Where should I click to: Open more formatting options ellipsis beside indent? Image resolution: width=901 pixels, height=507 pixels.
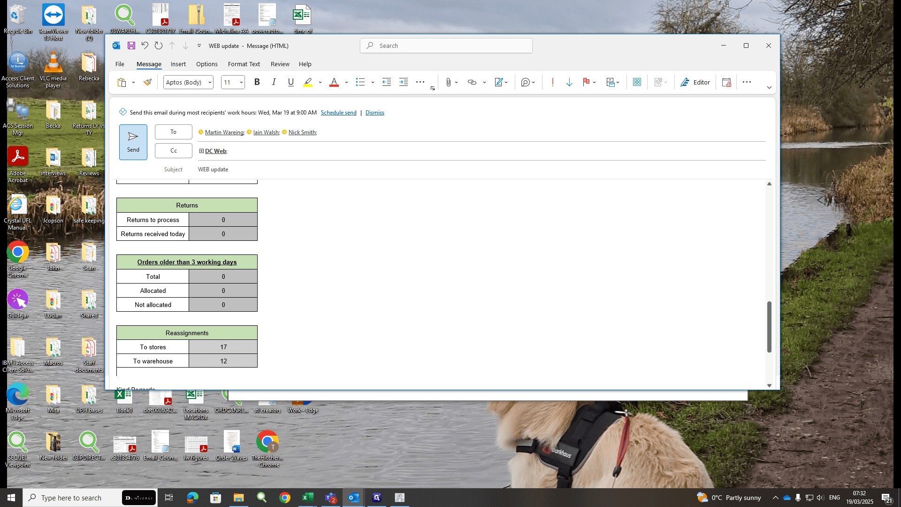click(x=420, y=82)
